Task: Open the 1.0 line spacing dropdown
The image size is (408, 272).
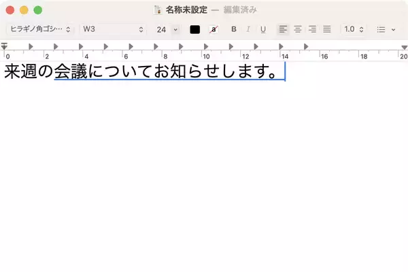Action: click(x=353, y=30)
